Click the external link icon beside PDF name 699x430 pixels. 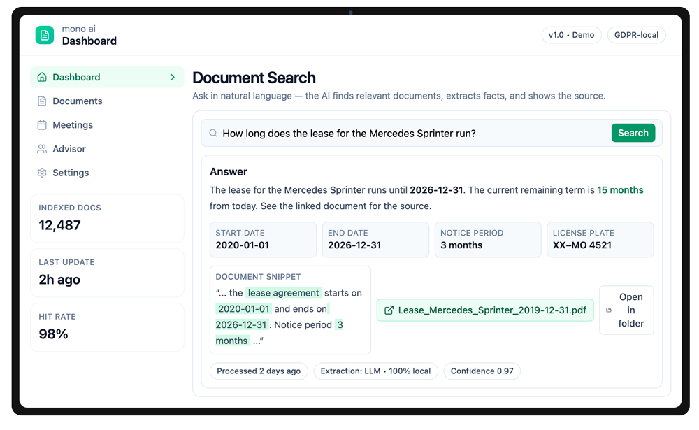point(389,310)
